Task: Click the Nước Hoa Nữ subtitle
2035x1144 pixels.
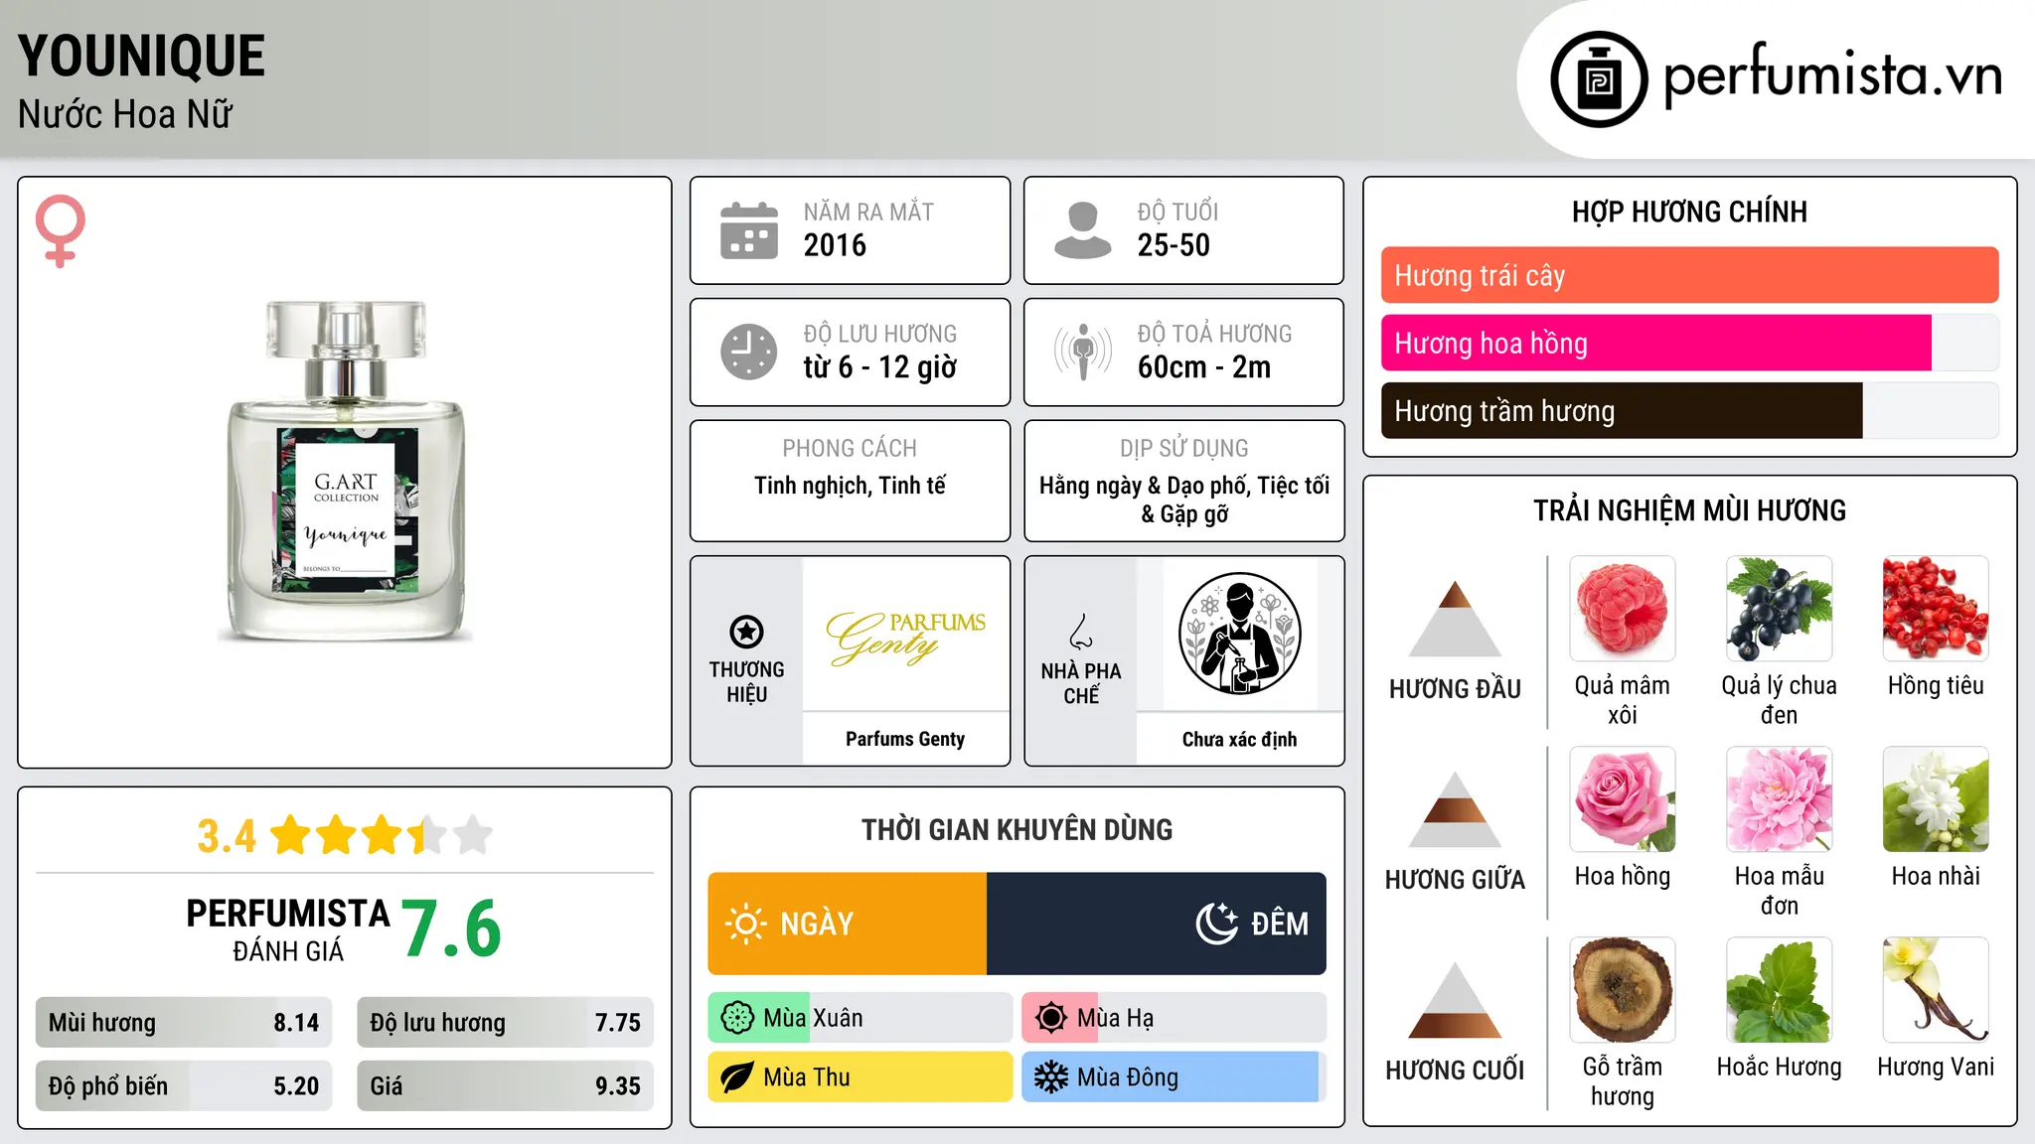Action: 125,114
